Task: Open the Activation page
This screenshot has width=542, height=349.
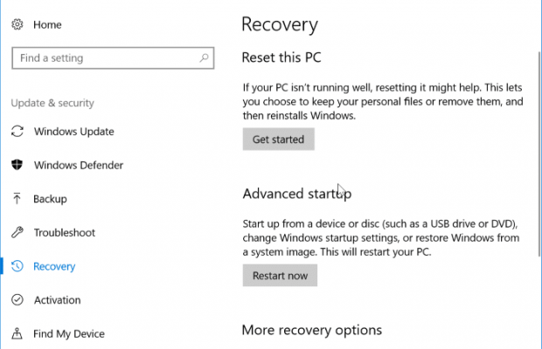Action: coord(57,300)
